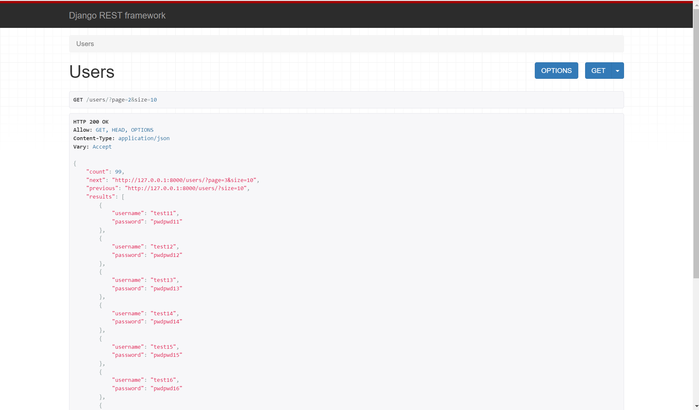The height and width of the screenshot is (410, 699).
Task: Click the Users breadcrumb item
Action: click(85, 44)
